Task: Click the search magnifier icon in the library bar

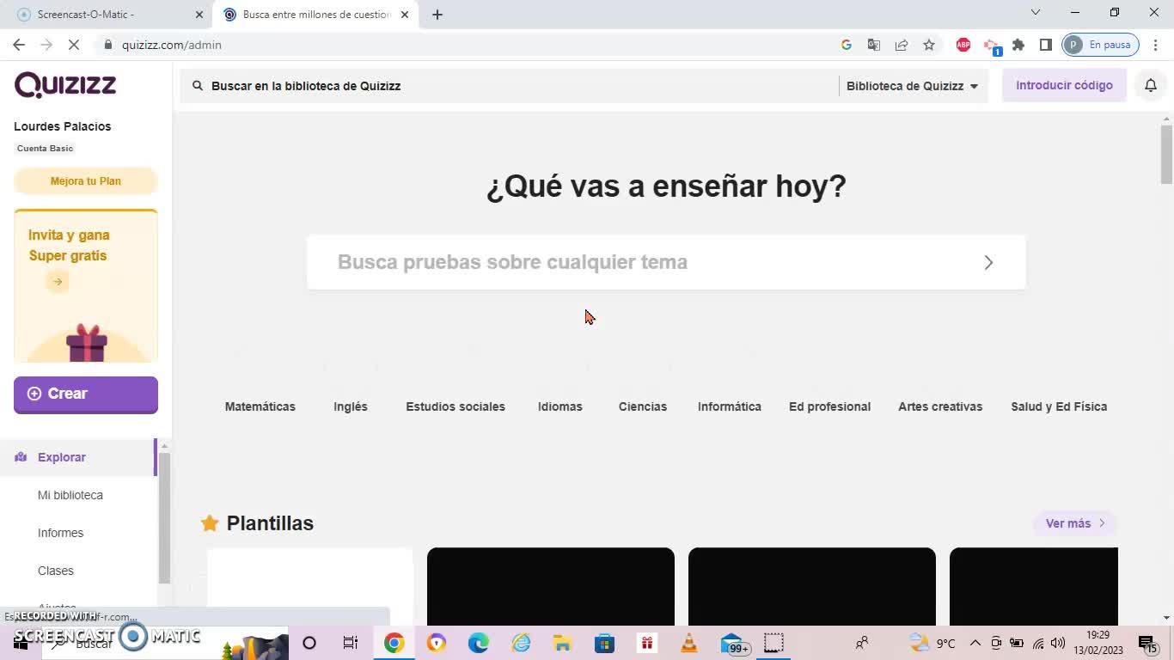Action: [198, 86]
